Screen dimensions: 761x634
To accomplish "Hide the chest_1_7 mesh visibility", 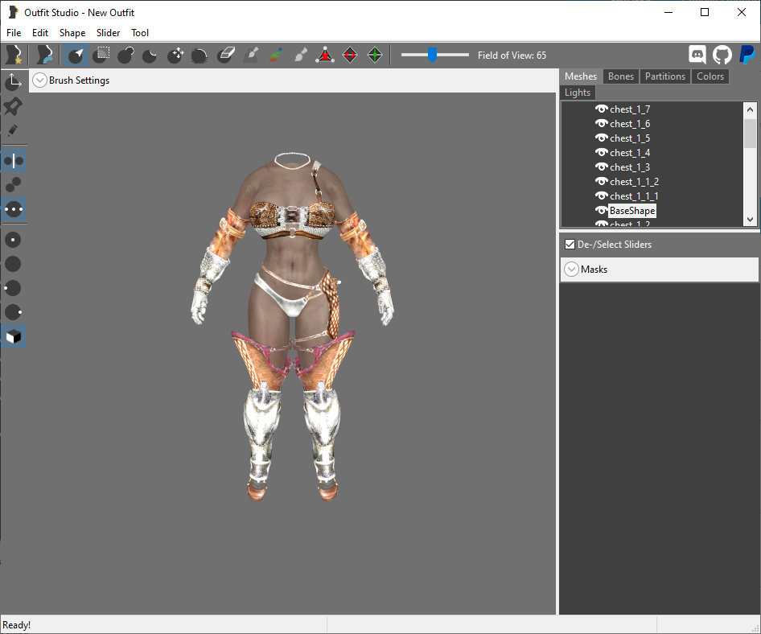I will pos(602,109).
